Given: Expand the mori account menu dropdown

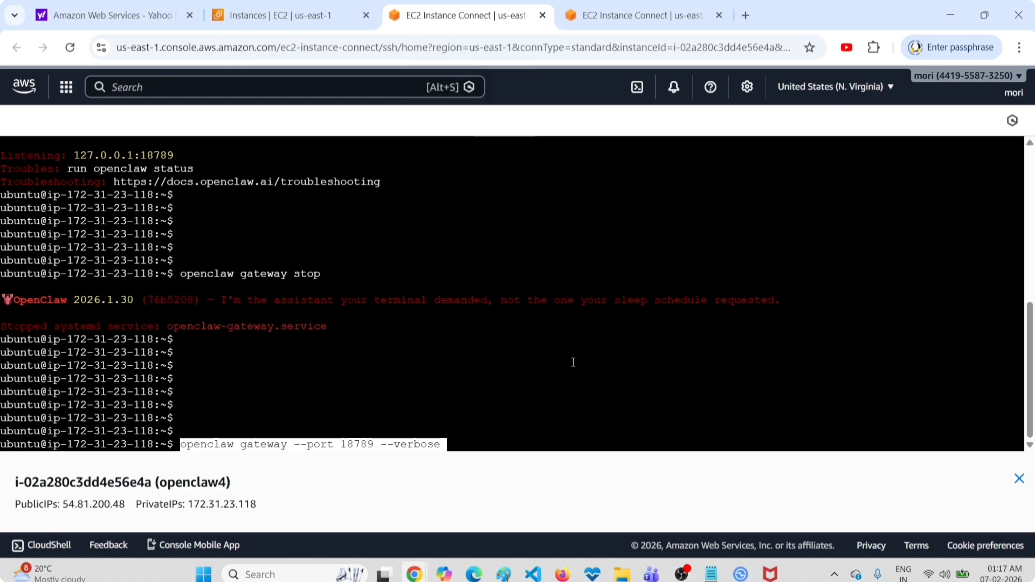Looking at the screenshot, I should [x=967, y=76].
